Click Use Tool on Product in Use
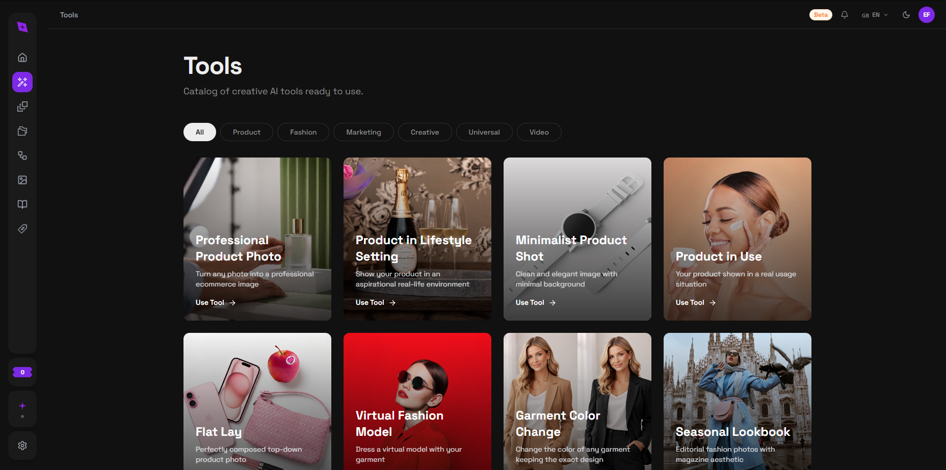Image resolution: width=946 pixels, height=470 pixels. click(696, 303)
